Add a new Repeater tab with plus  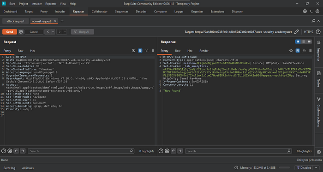coord(62,21)
